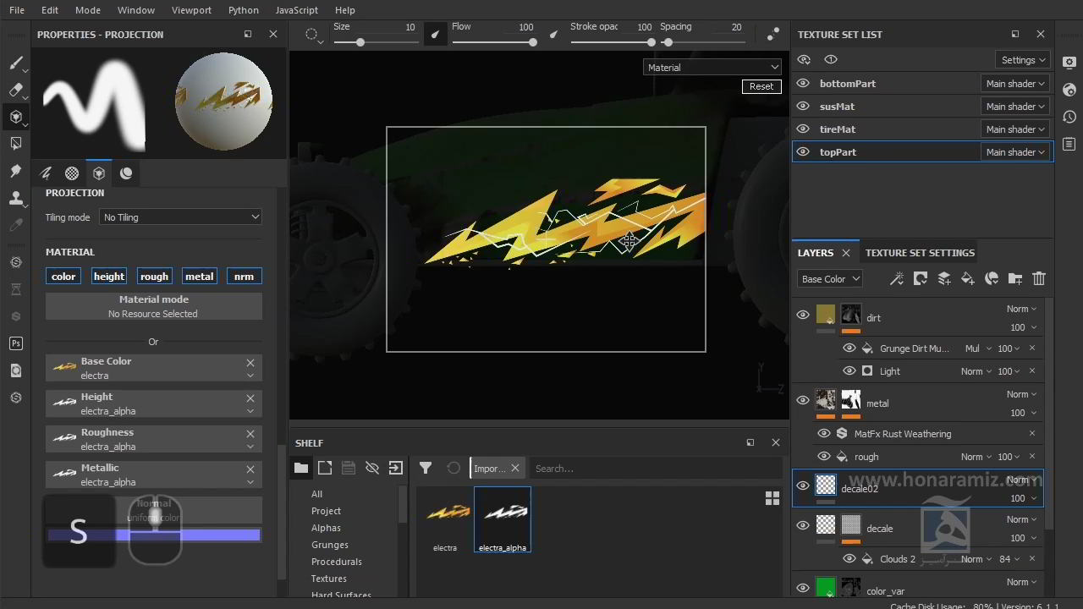1083x609 pixels.
Task: Click the Add folder icon in Layers
Action: (x=1015, y=278)
